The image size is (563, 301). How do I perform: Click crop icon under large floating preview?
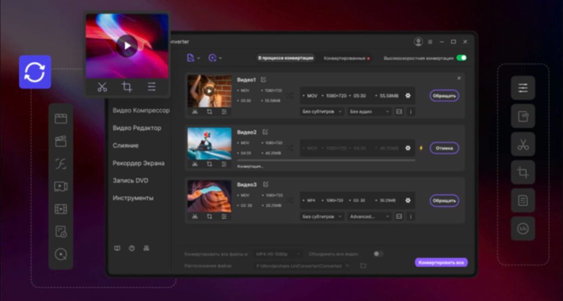127,87
